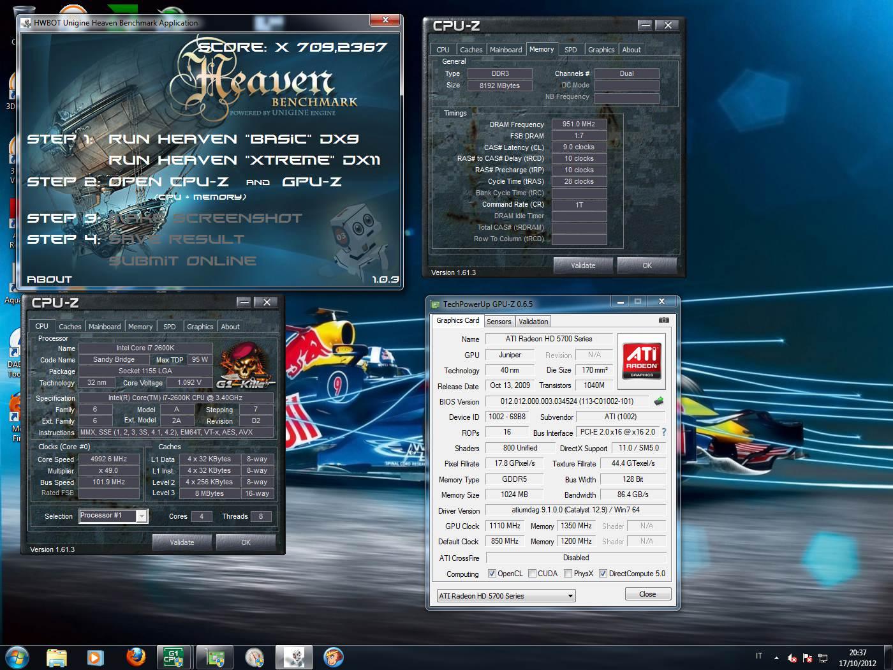Open Caches tab in CPU-Z processor window
This screenshot has width=893, height=670.
tap(70, 327)
